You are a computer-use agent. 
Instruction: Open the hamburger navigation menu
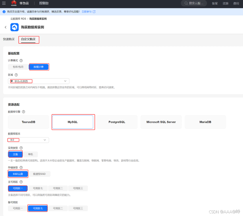pos(4,3)
